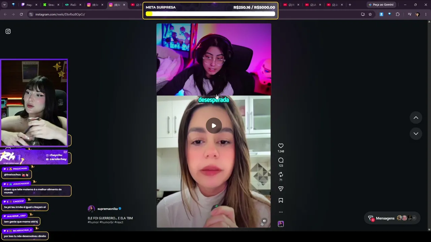Open the Chrome profile avatar
Screen dimensions: 431x242
(x=418, y=14)
